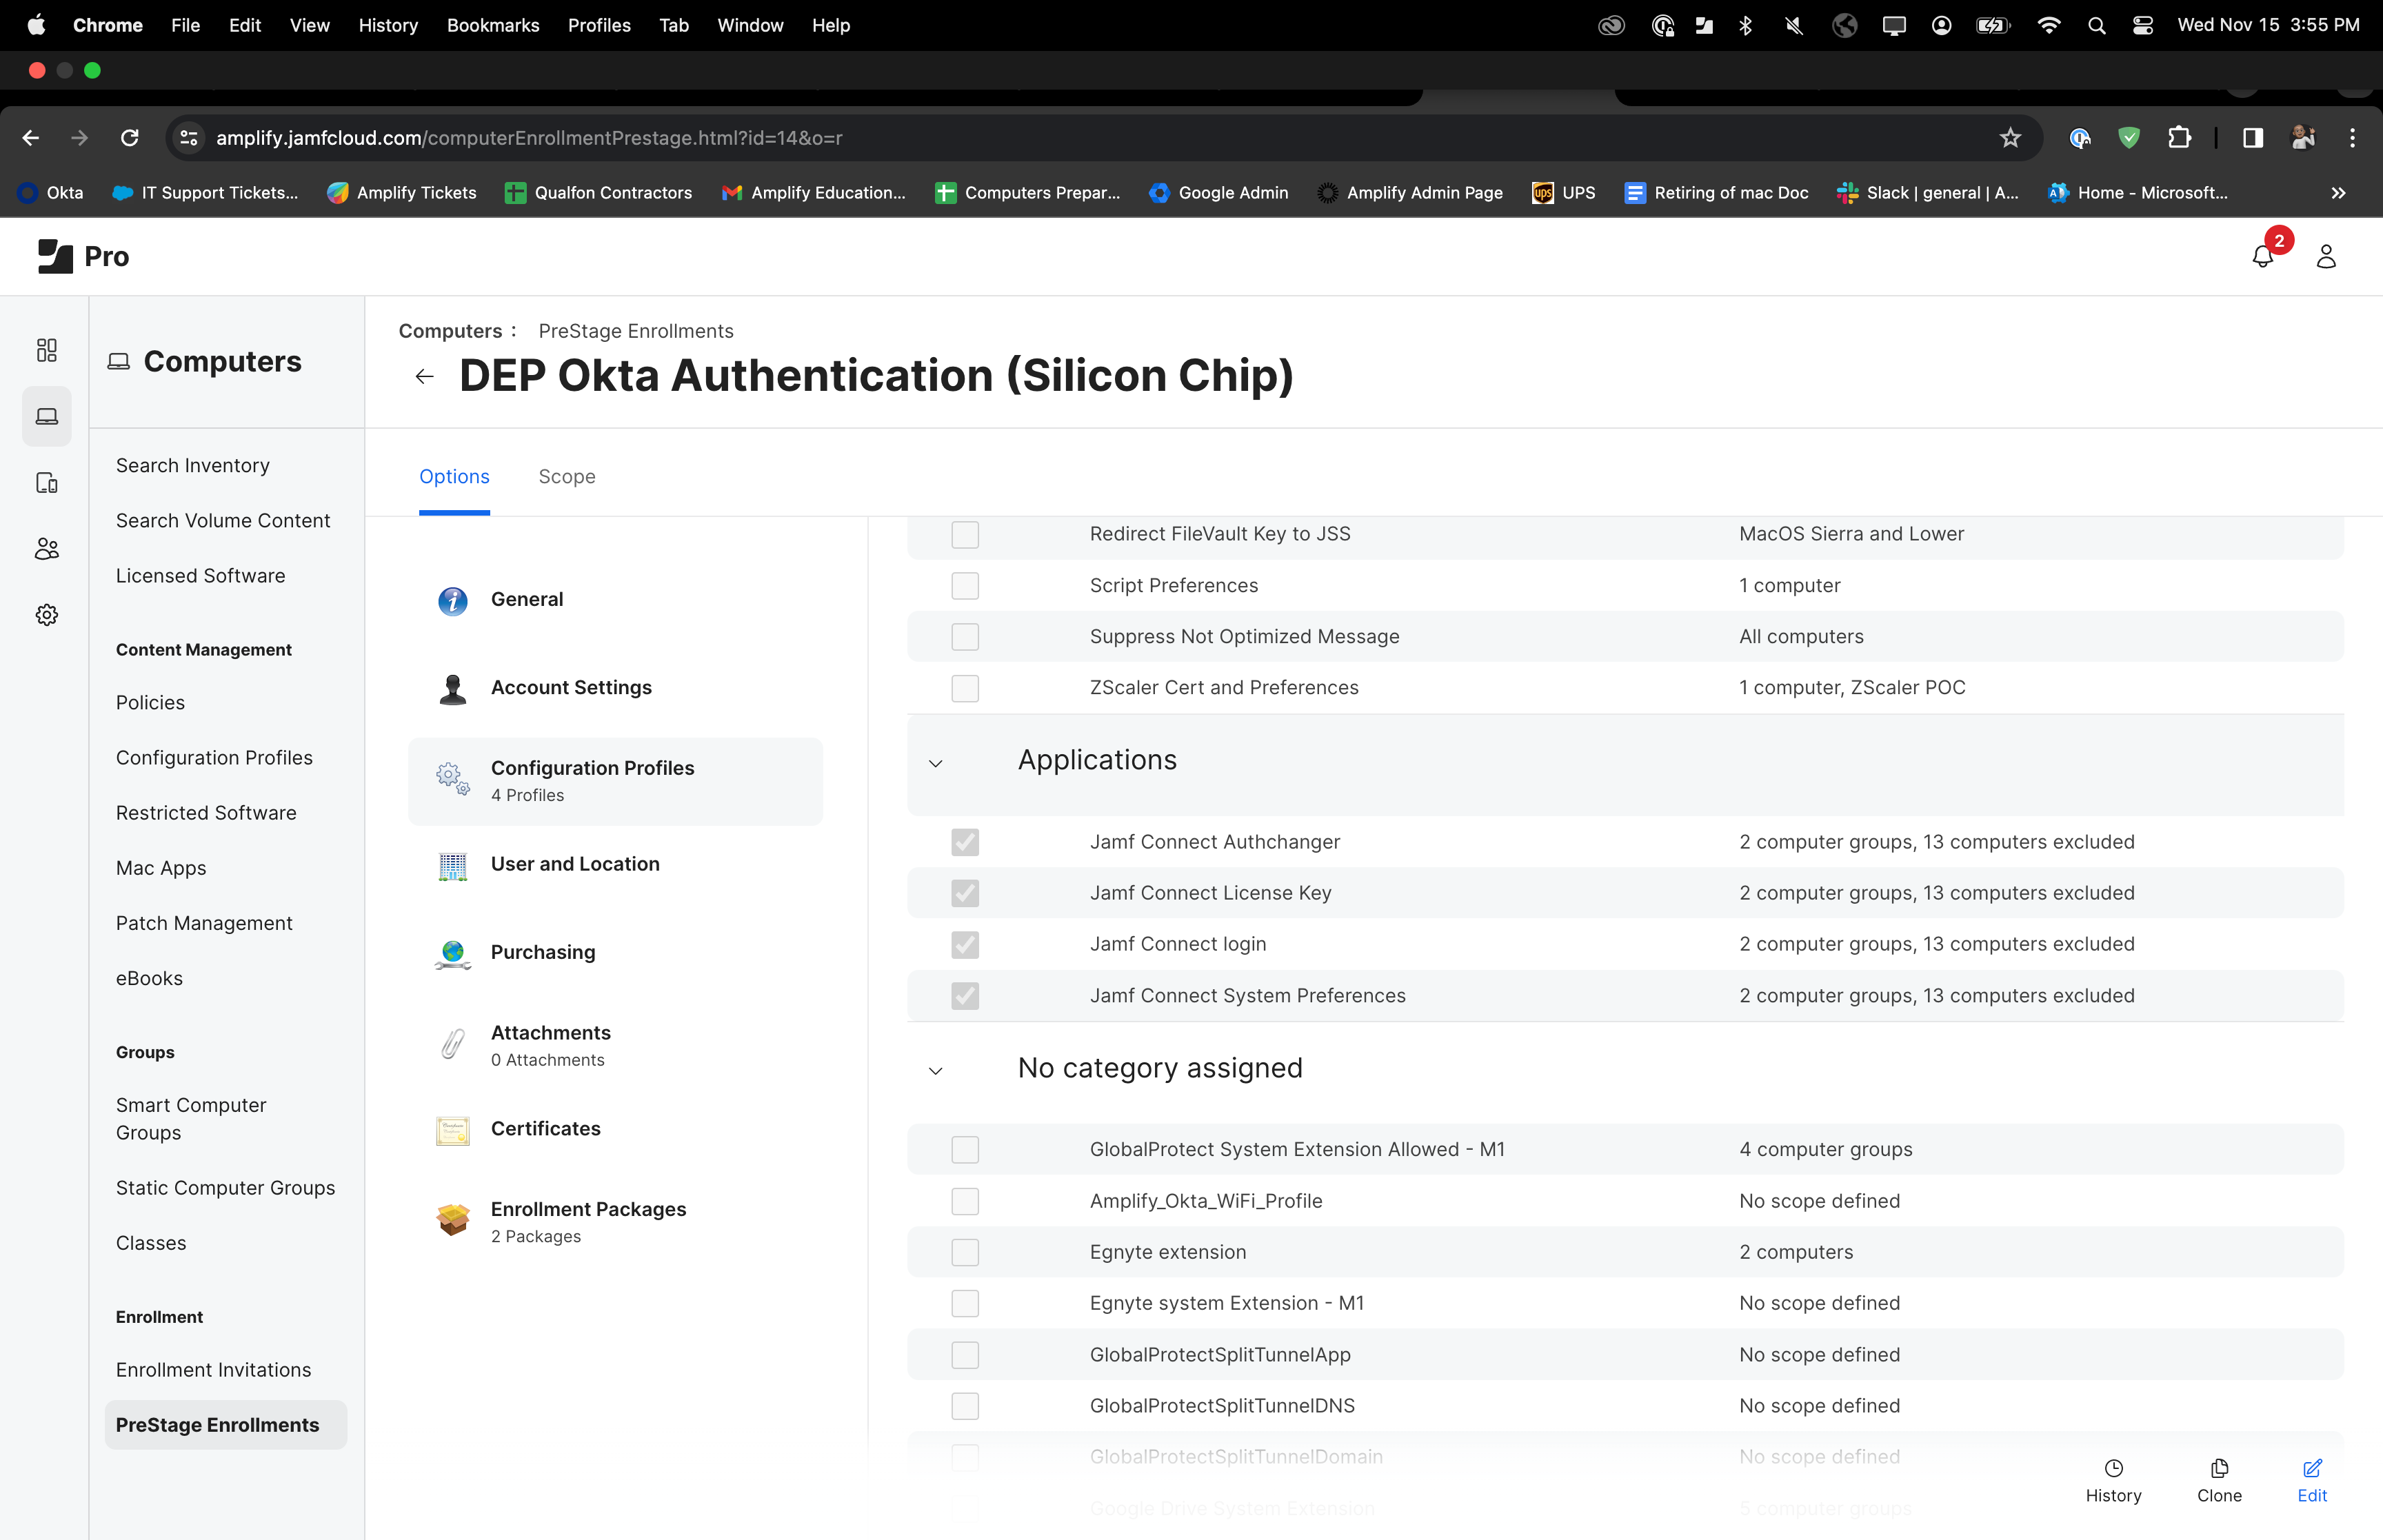This screenshot has height=1540, width=2383.
Task: Open Attachments paperclip payload
Action: click(x=452, y=1043)
